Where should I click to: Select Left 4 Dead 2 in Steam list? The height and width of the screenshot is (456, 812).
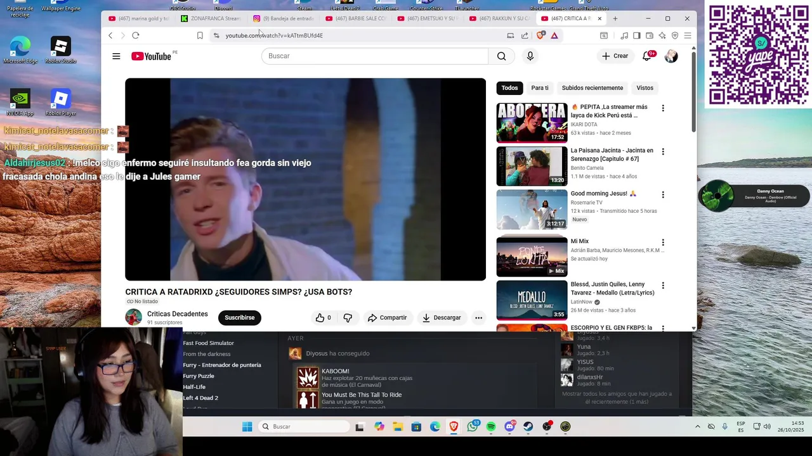(200, 398)
